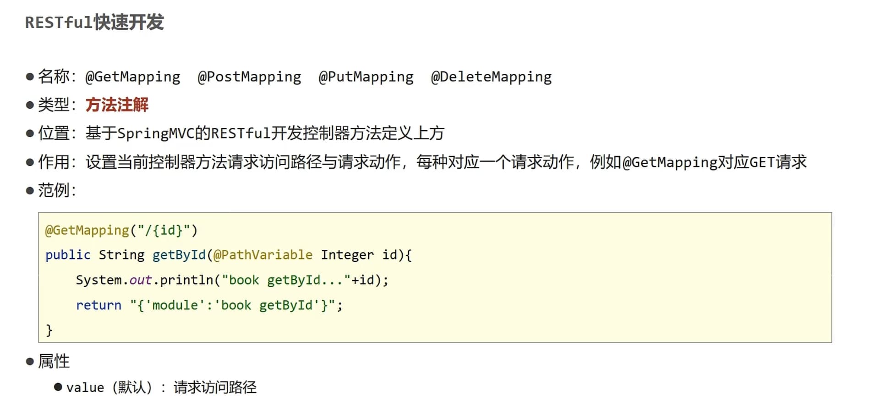This screenshot has height=398, width=880.
Task: Click the 范例 bullet label
Action: click(x=57, y=190)
